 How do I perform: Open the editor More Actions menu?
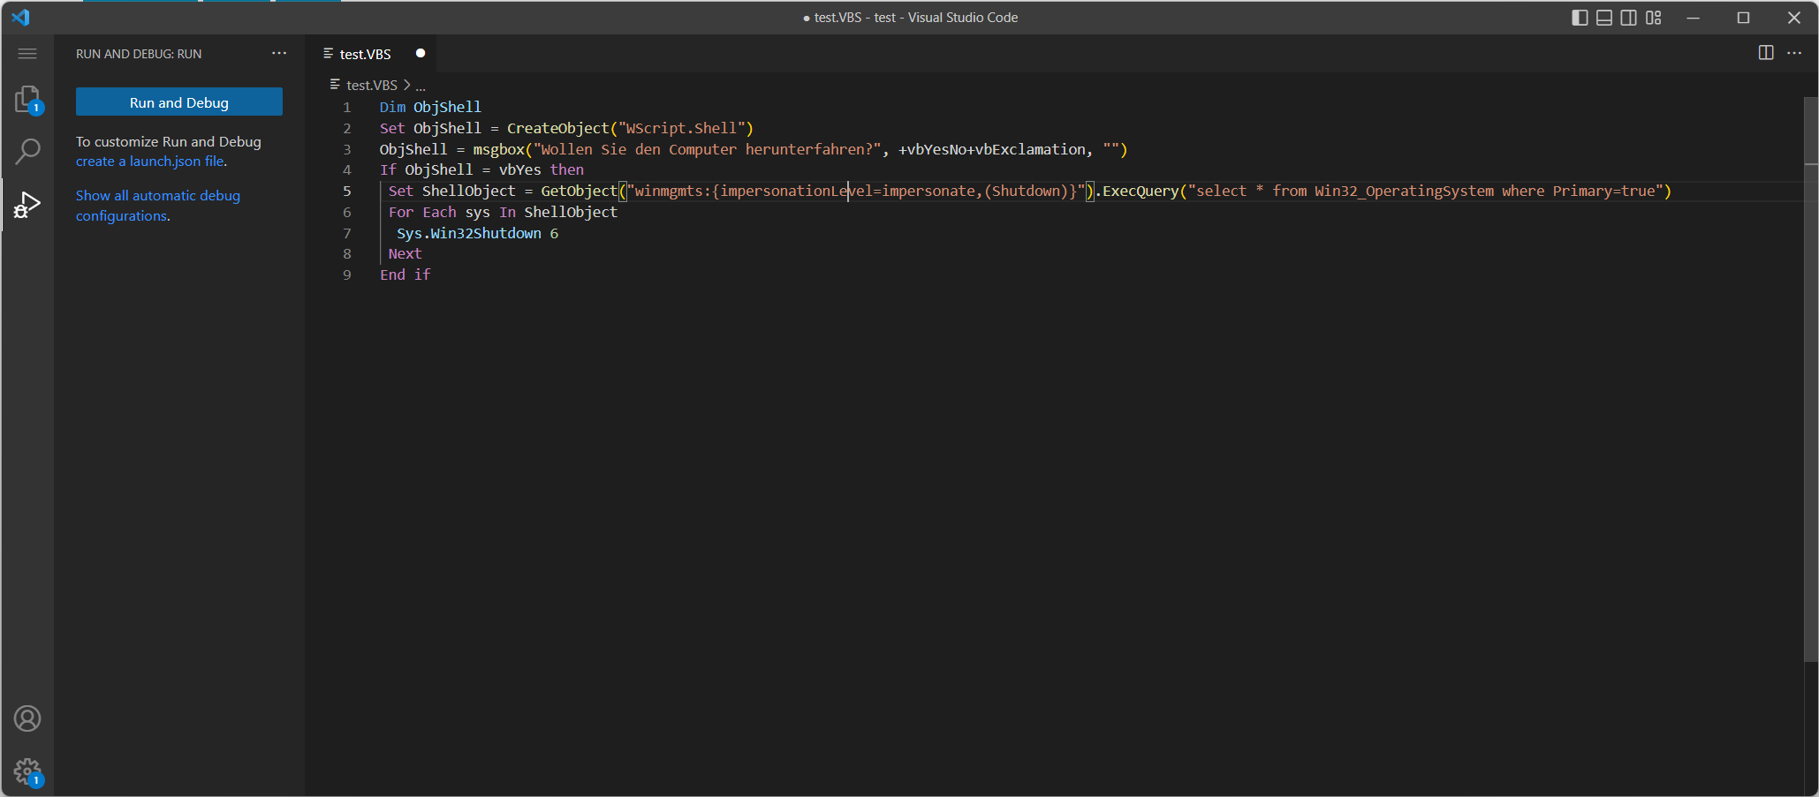pyautogui.click(x=1794, y=53)
